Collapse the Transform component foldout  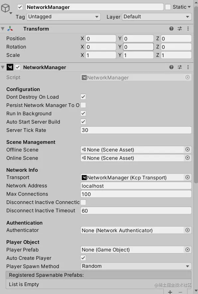coord(3,29)
